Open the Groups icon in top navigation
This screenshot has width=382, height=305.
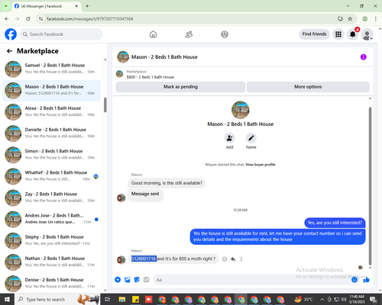pyautogui.click(x=225, y=34)
